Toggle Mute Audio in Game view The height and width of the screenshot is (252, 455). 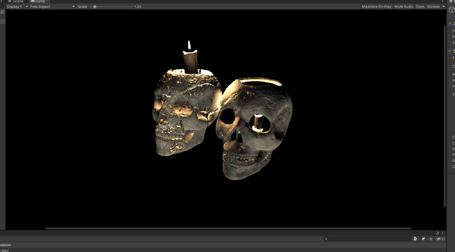click(x=403, y=7)
